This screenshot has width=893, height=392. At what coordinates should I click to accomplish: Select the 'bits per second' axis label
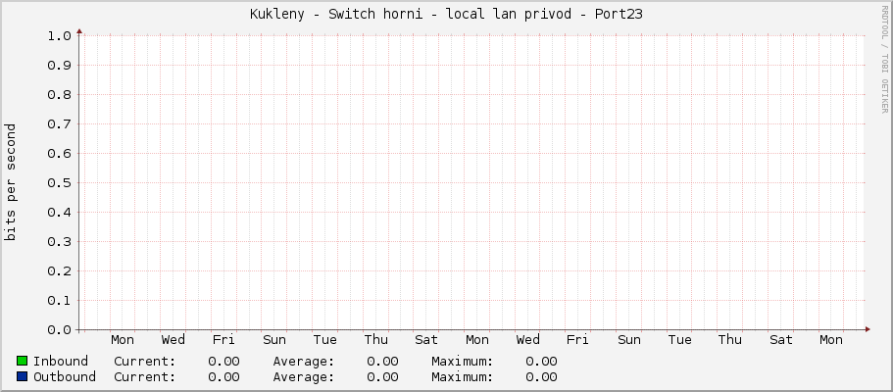pyautogui.click(x=10, y=182)
